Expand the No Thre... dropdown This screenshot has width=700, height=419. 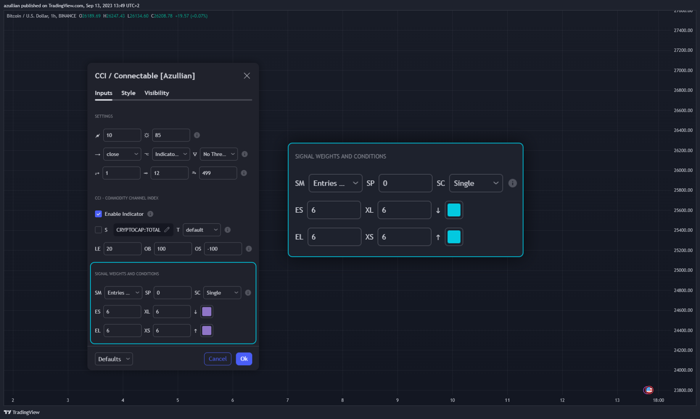[x=219, y=154]
